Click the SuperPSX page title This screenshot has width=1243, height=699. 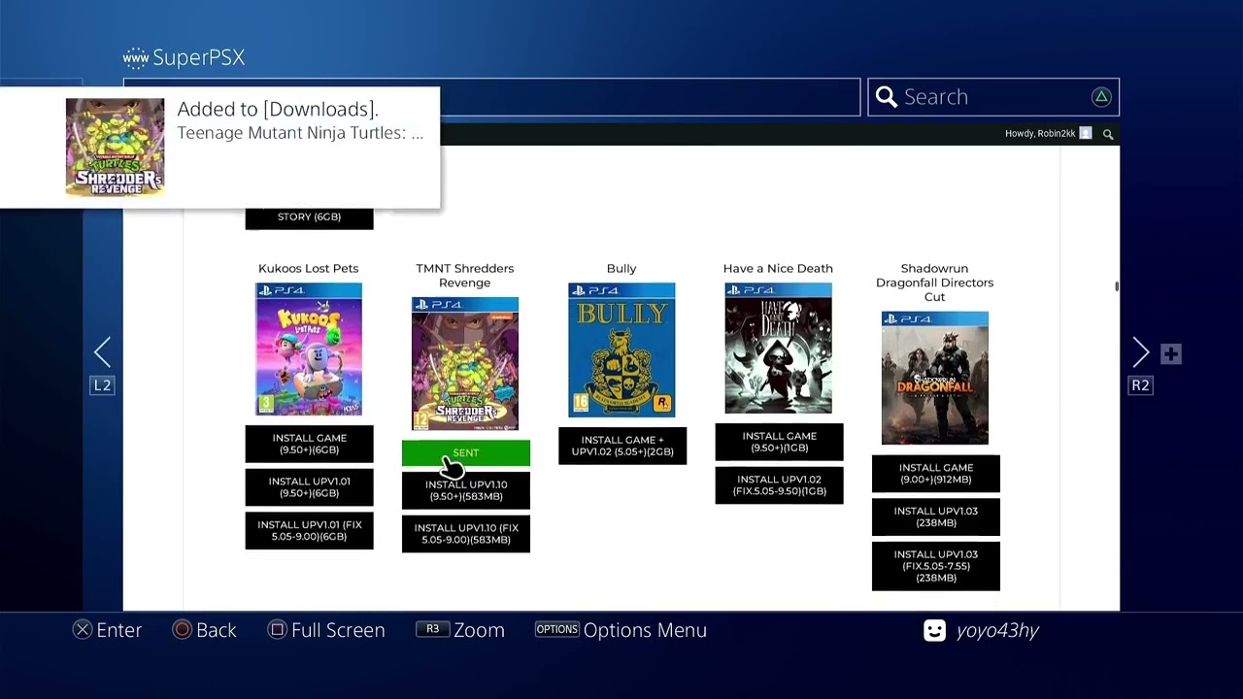[x=198, y=58]
